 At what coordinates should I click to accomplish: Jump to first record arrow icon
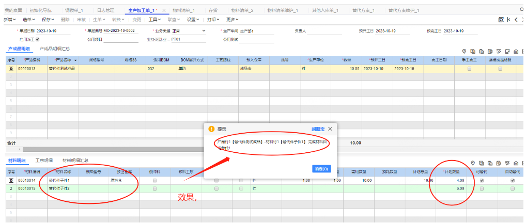coord(509,20)
